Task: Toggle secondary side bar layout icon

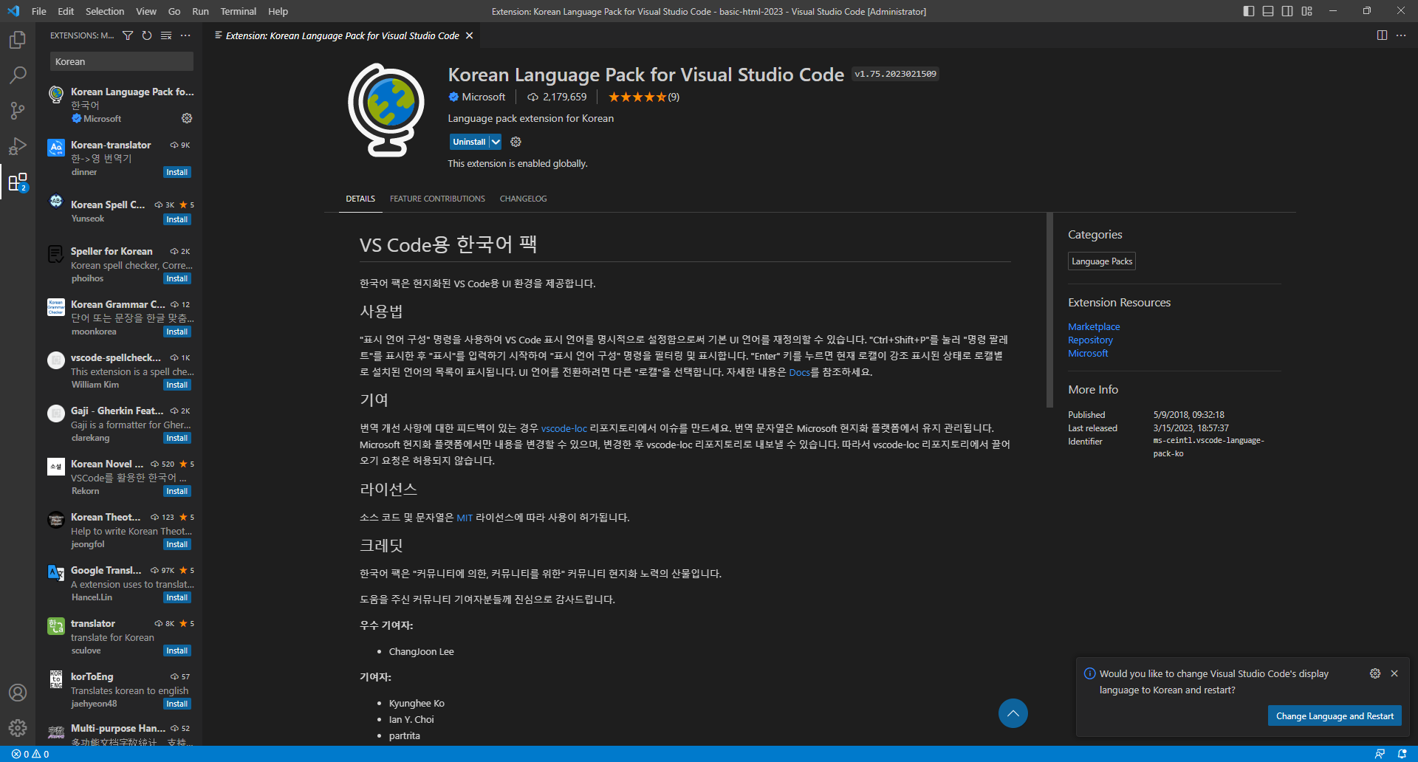Action: 1287,11
